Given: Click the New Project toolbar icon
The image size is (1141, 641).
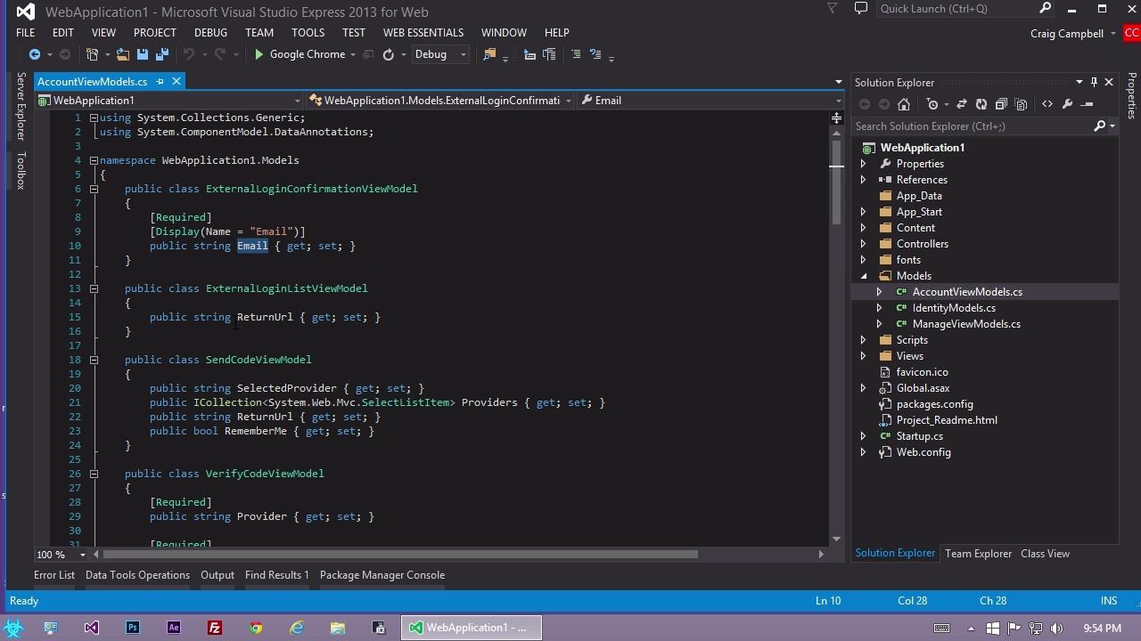Looking at the screenshot, I should pyautogui.click(x=92, y=54).
